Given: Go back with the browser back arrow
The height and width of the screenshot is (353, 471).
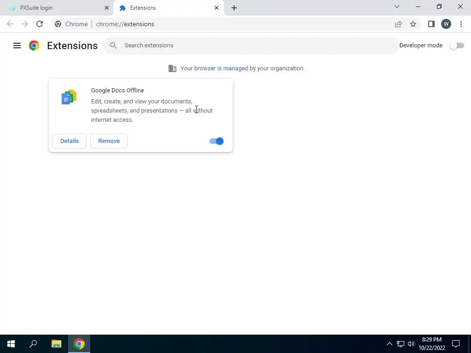Looking at the screenshot, I should click(x=10, y=24).
